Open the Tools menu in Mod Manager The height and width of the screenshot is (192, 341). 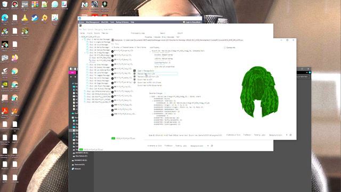pos(112,22)
